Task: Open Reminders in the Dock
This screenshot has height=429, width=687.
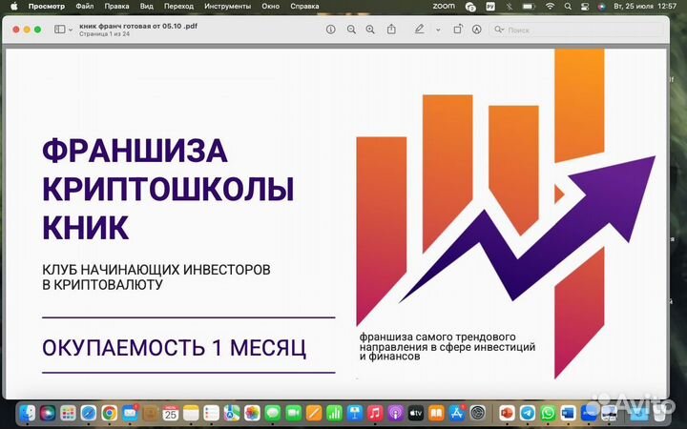Action: [x=211, y=413]
